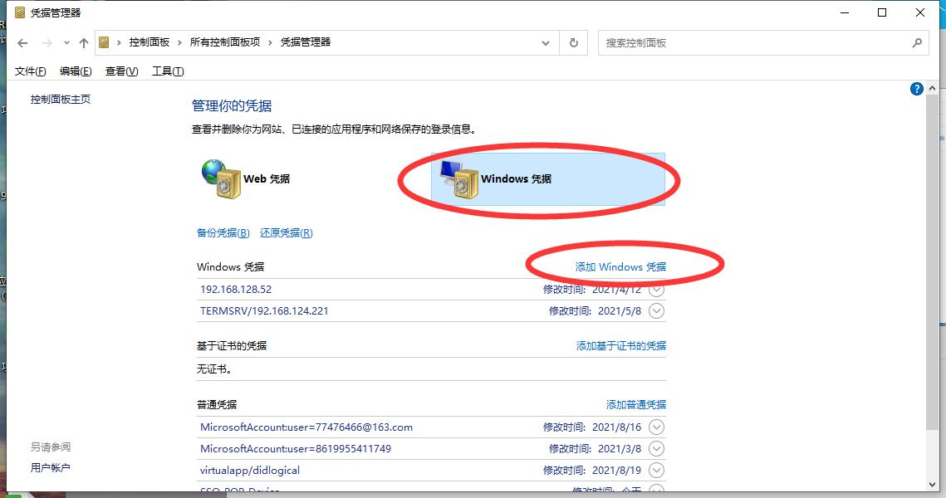Screen dimensions: 946x498
Task: Open the TERMSRV/192.168.124.221 entry
Action: point(264,311)
